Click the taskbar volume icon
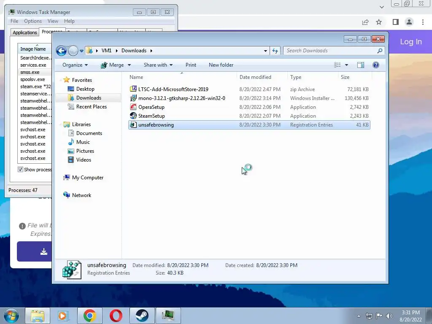The height and width of the screenshot is (324, 432). (x=389, y=316)
